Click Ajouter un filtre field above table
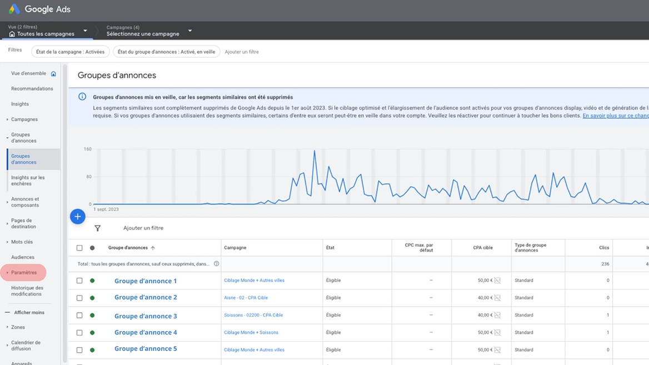 (x=143, y=228)
